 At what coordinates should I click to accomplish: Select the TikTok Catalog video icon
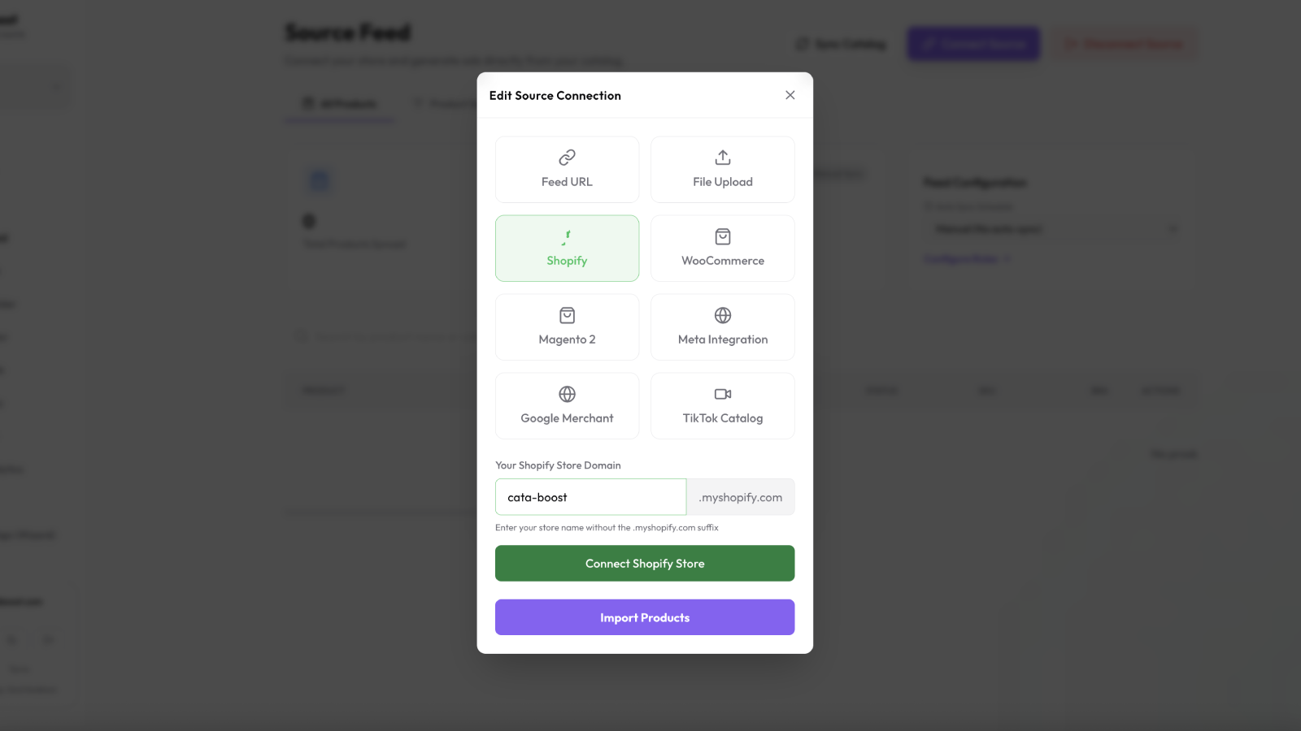723,394
